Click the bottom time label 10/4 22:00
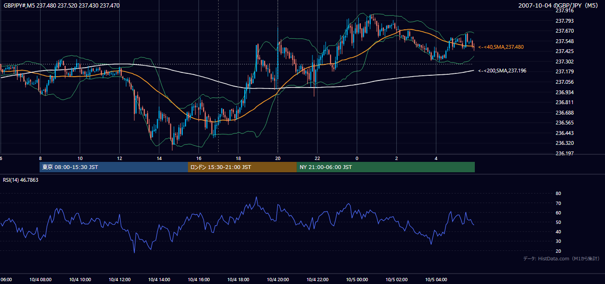Screen dimensions: 605x284 pos(317,280)
